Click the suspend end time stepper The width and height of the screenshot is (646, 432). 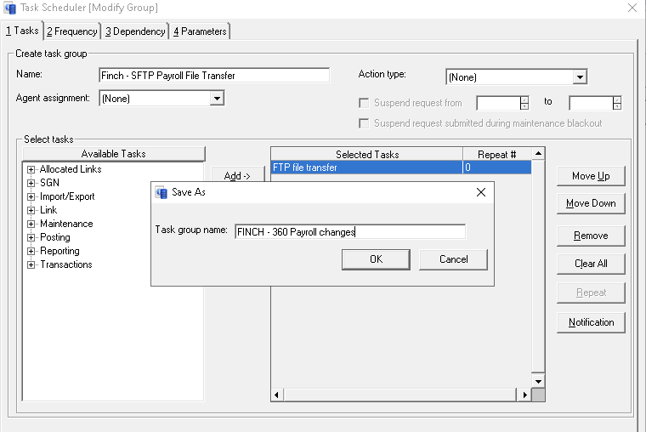617,103
